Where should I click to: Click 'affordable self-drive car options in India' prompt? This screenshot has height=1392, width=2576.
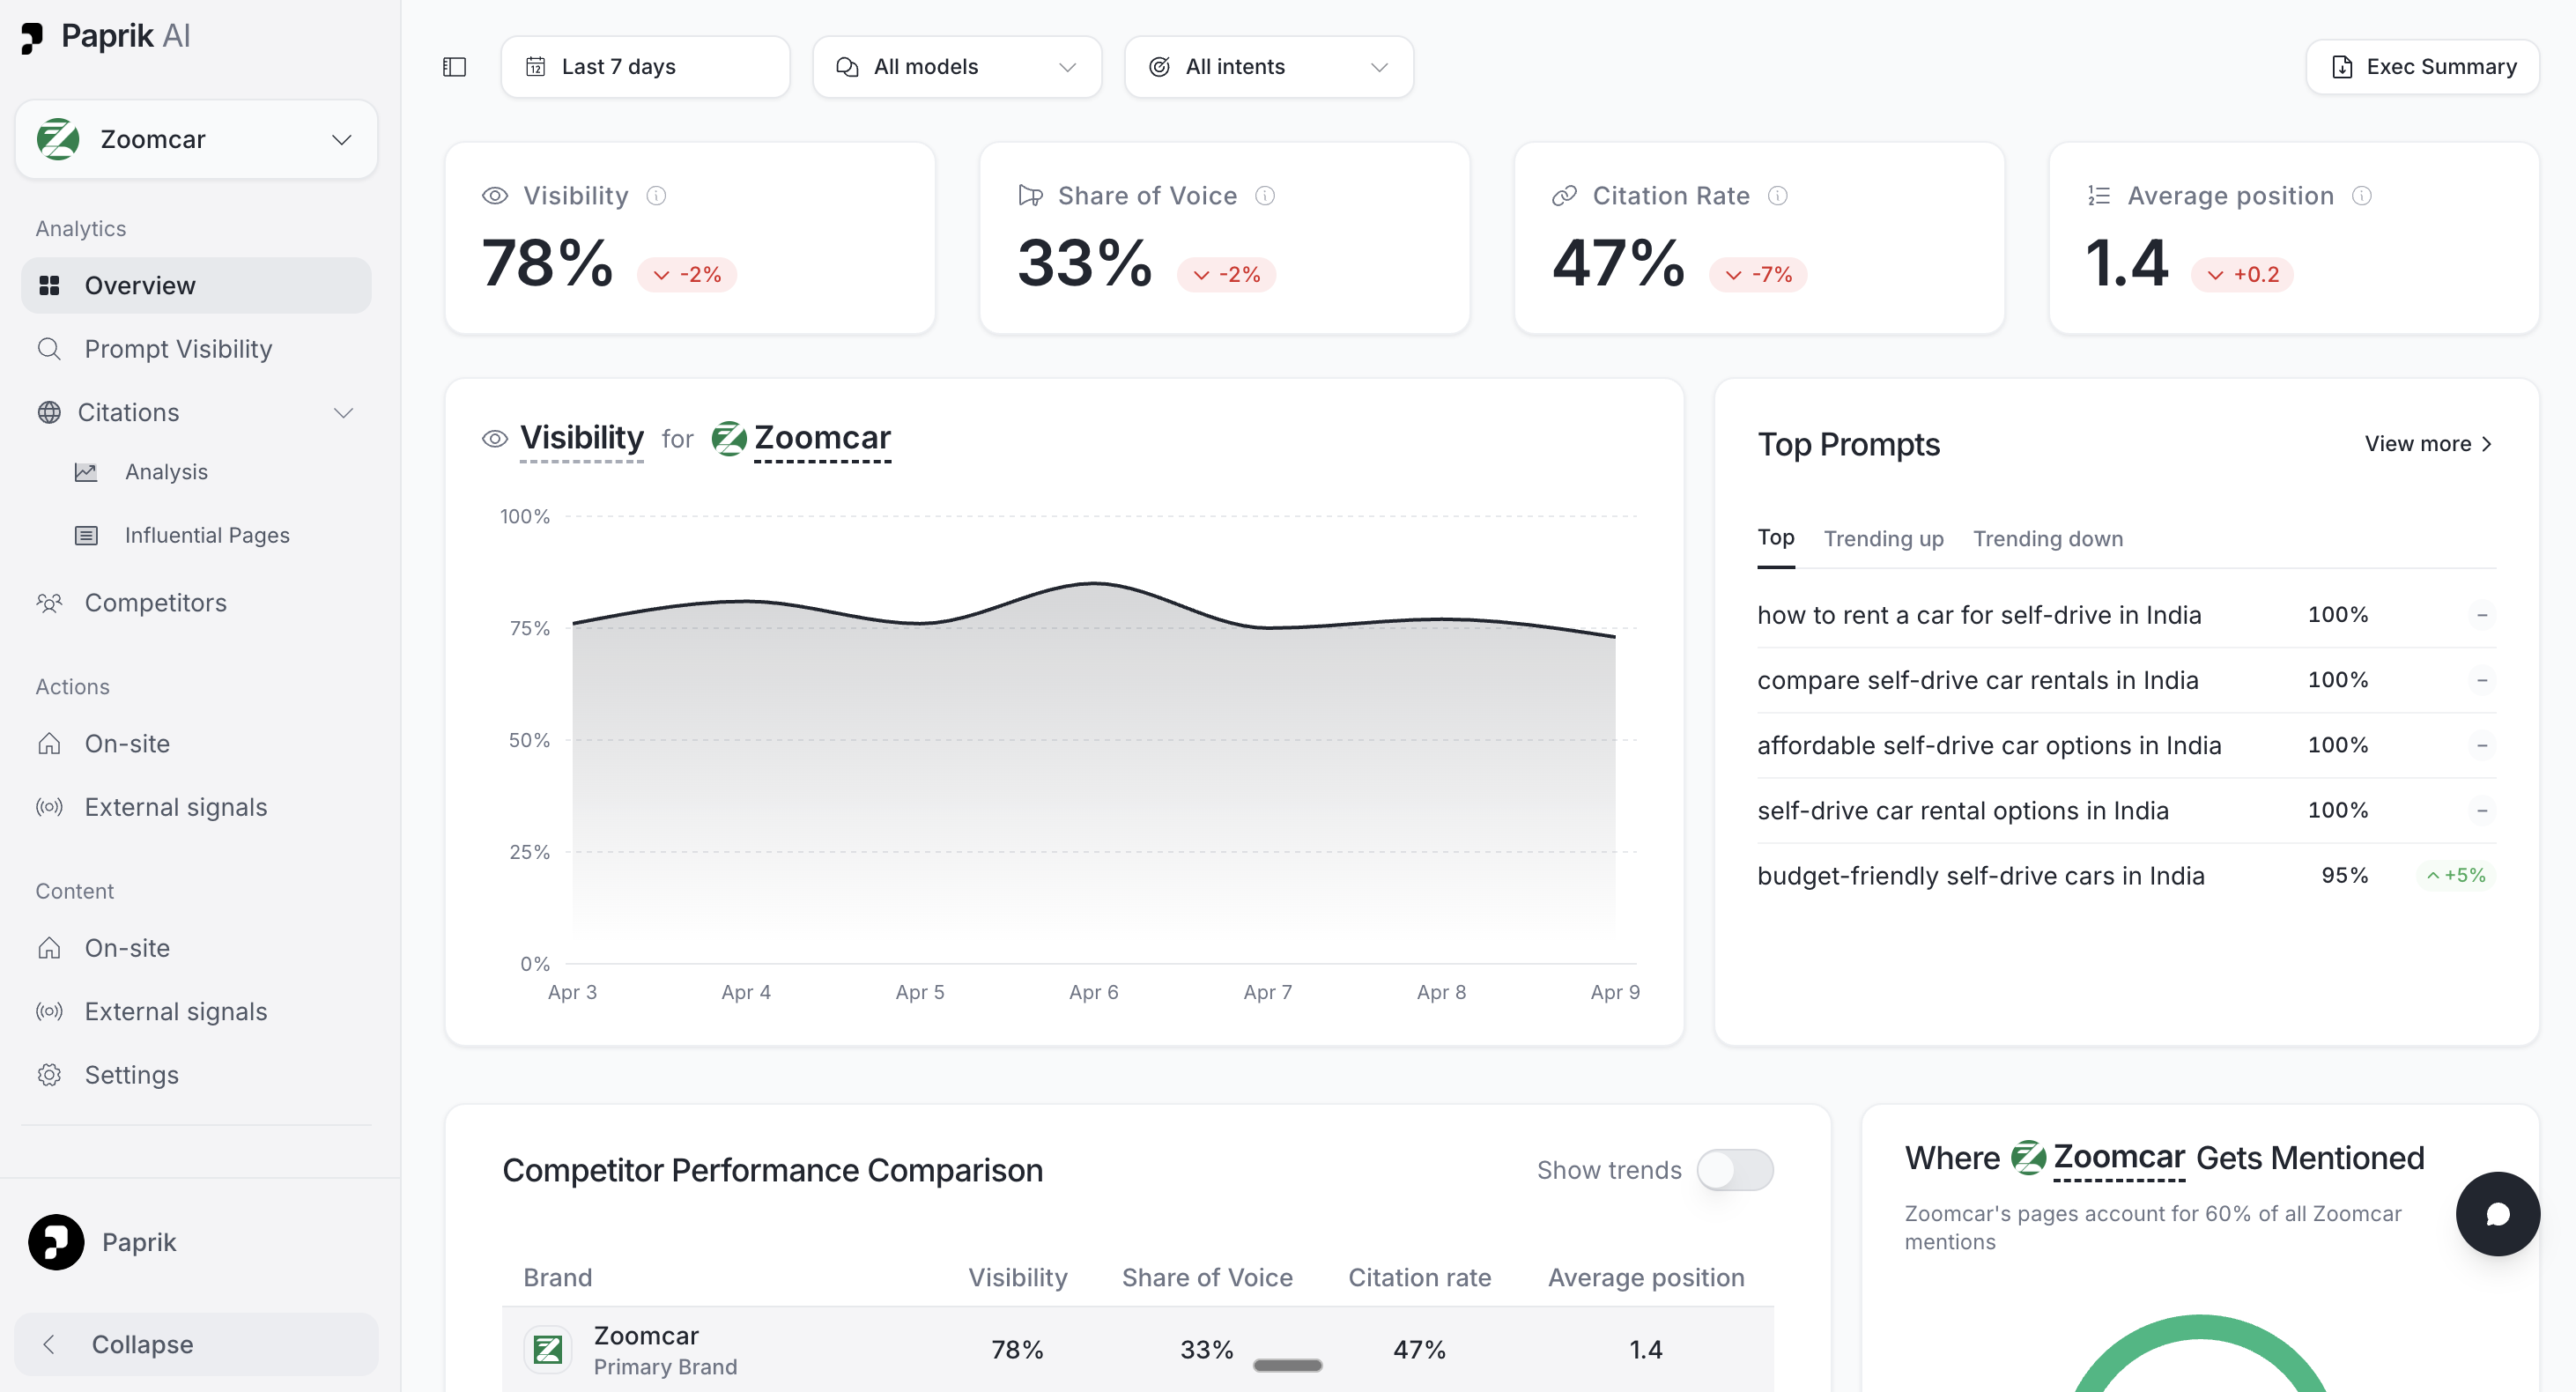pos(1989,745)
